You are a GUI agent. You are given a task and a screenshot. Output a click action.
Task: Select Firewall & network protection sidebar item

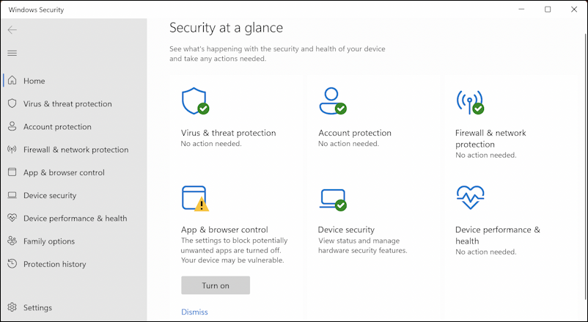coord(76,150)
